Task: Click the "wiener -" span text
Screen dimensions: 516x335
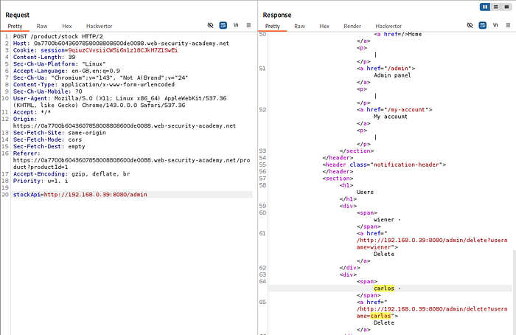Action: click(387, 219)
